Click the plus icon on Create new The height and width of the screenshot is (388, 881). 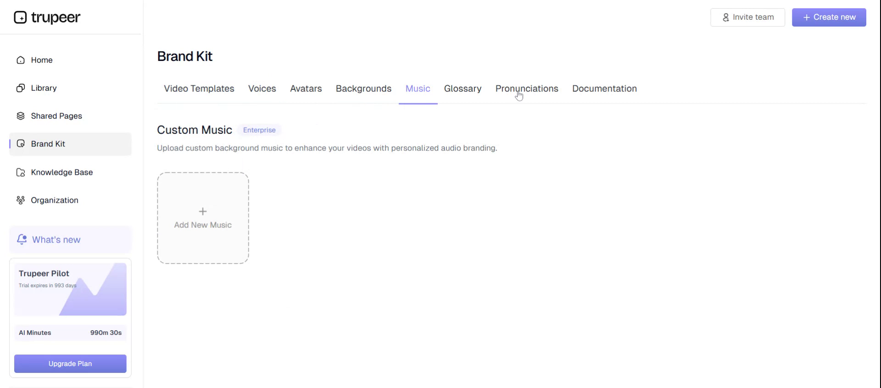[x=806, y=17]
